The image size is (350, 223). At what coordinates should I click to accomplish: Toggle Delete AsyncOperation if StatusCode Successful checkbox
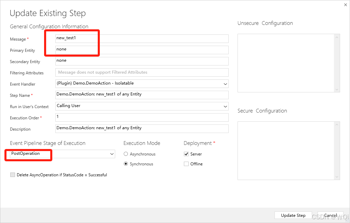(x=13, y=175)
